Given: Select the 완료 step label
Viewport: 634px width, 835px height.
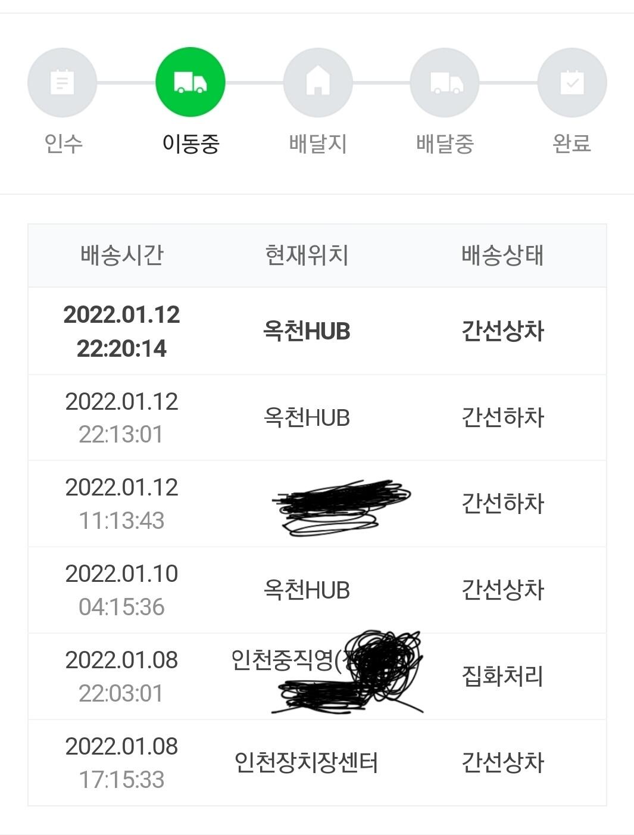Looking at the screenshot, I should pos(571,144).
